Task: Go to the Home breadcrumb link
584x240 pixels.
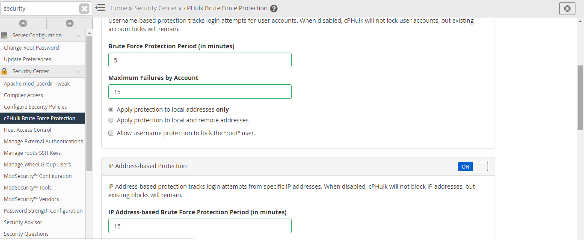Action: click(119, 8)
